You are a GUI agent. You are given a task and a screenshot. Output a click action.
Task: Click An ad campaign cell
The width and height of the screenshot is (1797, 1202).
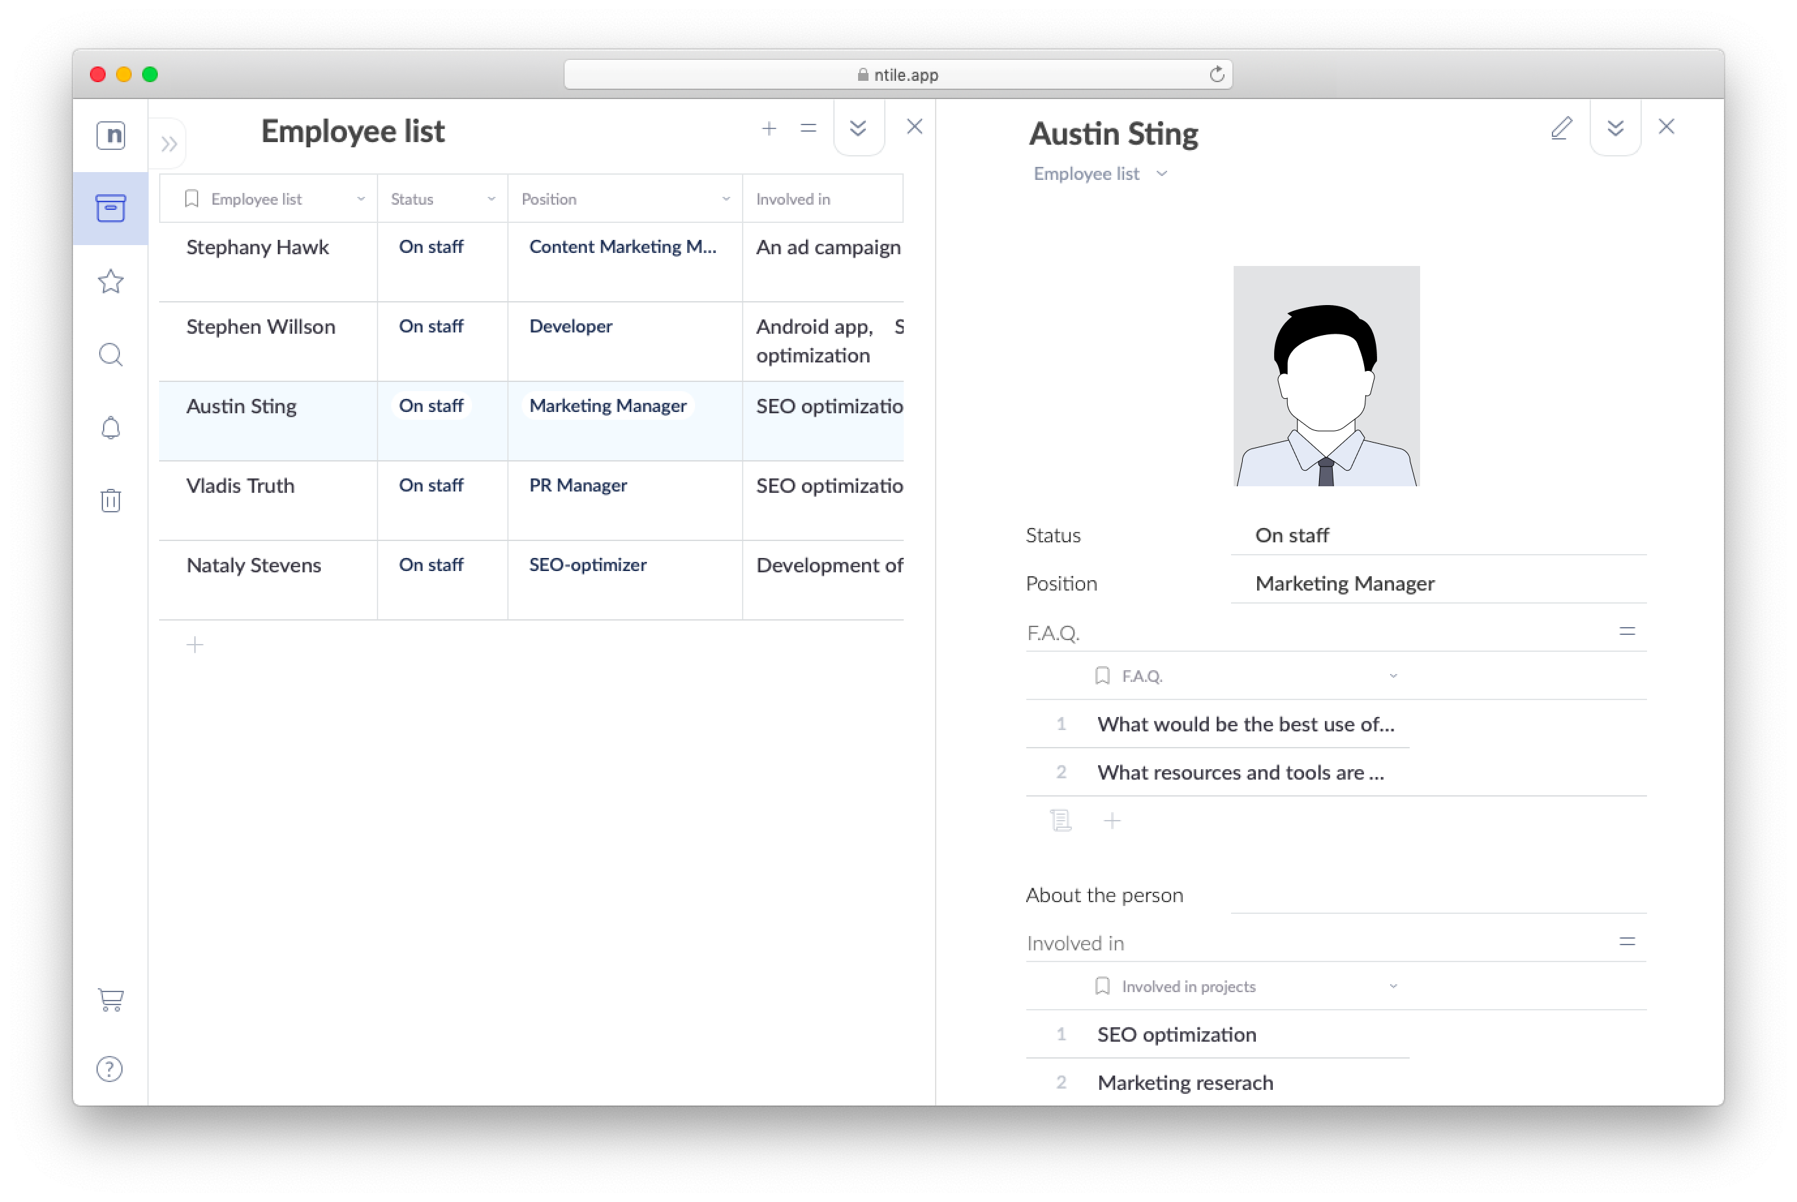click(x=828, y=248)
